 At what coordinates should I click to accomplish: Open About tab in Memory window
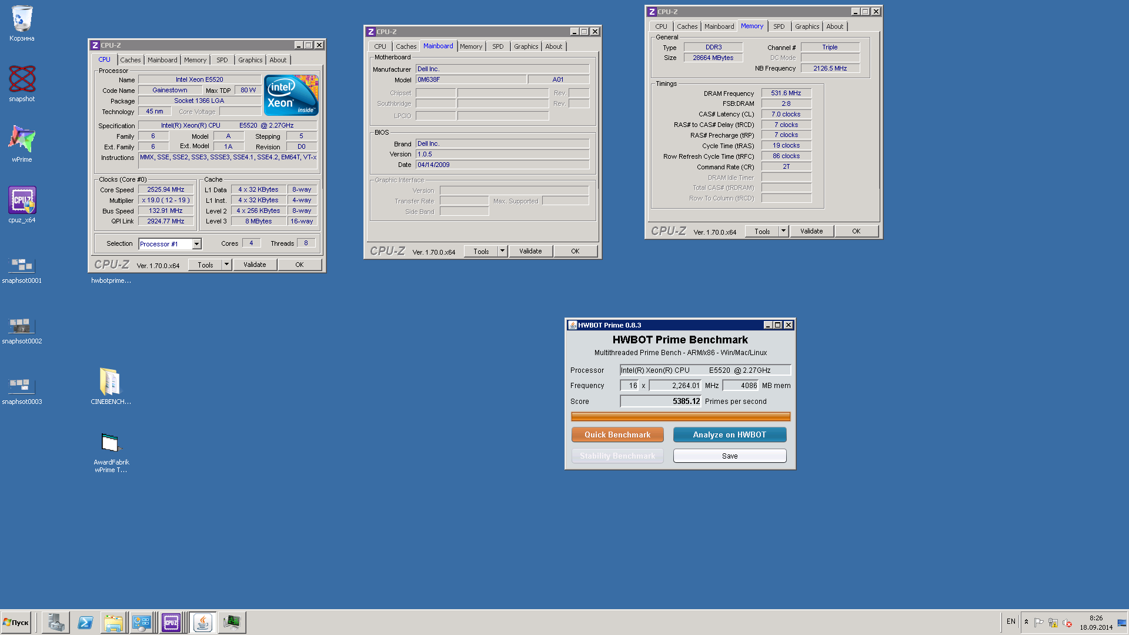[x=834, y=26]
